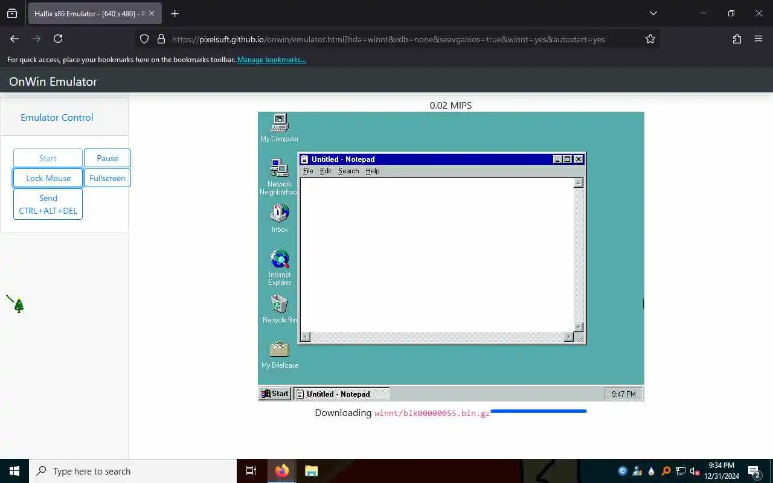Open the emulated Windows Start button

click(275, 394)
